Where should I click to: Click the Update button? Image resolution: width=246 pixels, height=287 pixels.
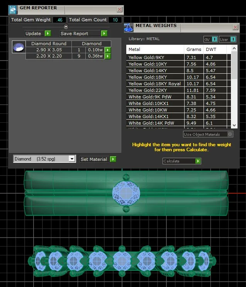pyautogui.click(x=38, y=34)
